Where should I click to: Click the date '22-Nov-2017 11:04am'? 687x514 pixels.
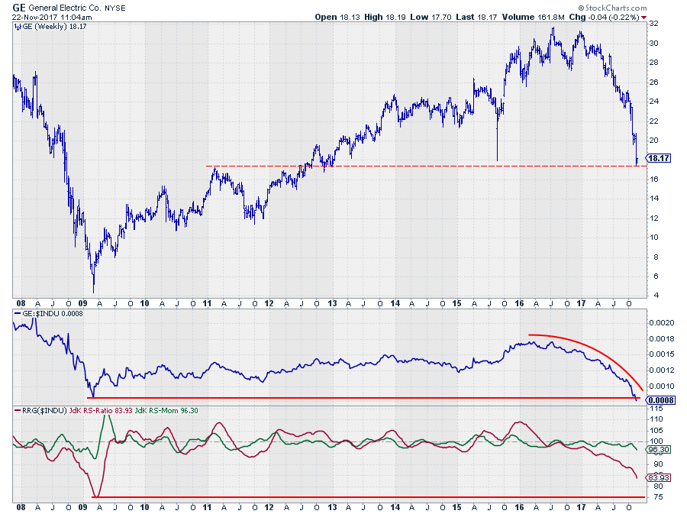click(x=52, y=17)
